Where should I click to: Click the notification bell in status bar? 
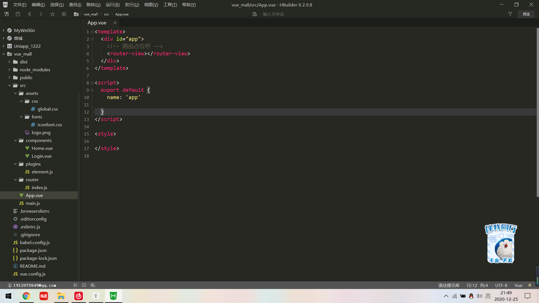coord(530,285)
